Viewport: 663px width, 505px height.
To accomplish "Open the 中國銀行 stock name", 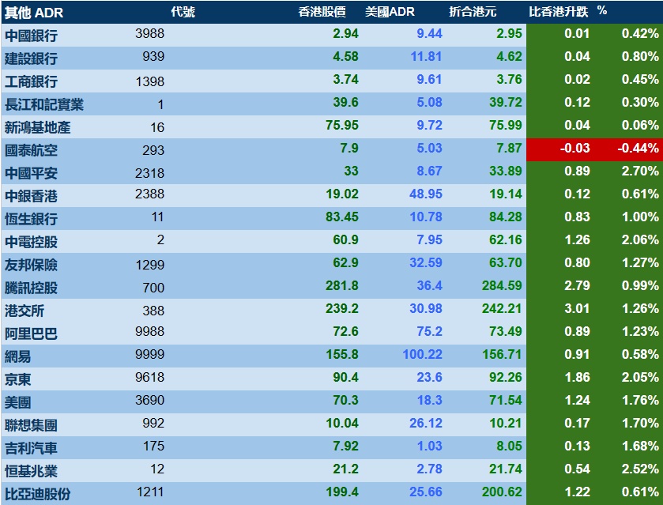I will (31, 36).
